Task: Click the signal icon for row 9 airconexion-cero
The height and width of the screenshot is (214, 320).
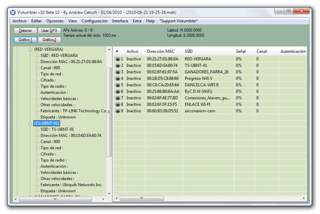Action: click(x=117, y=111)
